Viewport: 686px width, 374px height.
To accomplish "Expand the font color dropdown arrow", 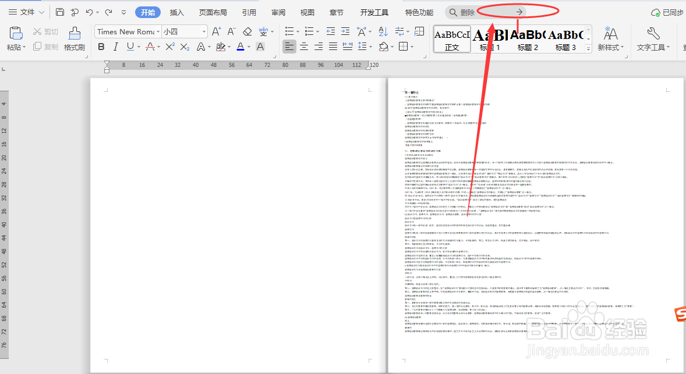I will click(249, 47).
